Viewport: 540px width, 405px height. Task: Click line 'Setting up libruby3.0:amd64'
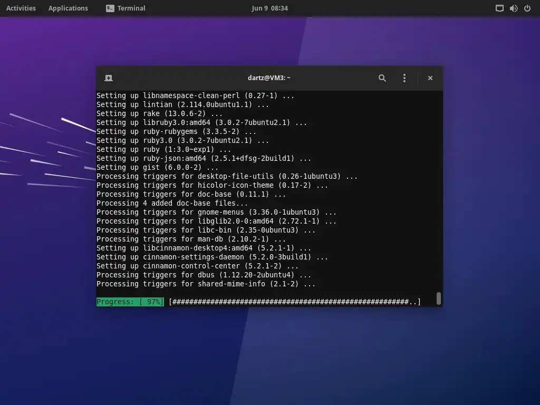coord(201,122)
